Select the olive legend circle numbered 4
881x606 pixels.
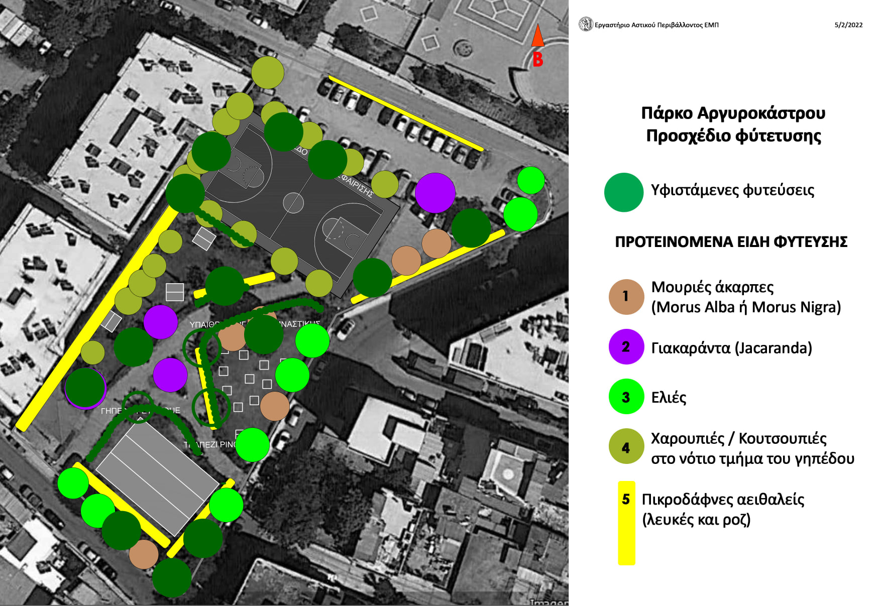626,447
